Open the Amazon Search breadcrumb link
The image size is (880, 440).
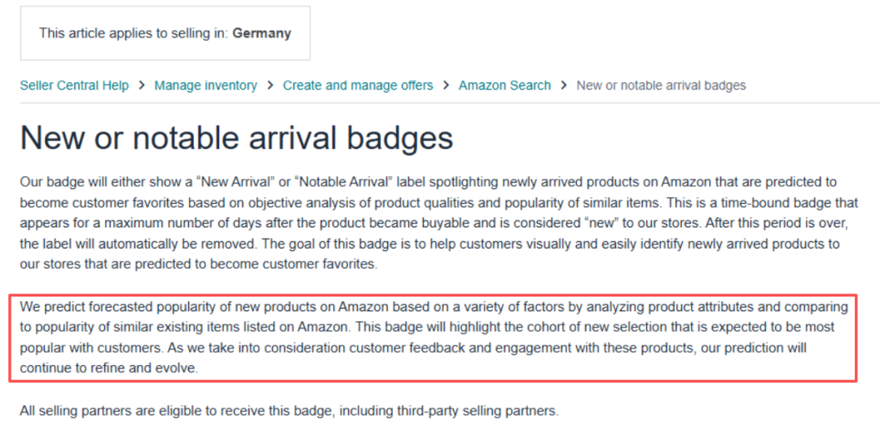[x=504, y=86]
